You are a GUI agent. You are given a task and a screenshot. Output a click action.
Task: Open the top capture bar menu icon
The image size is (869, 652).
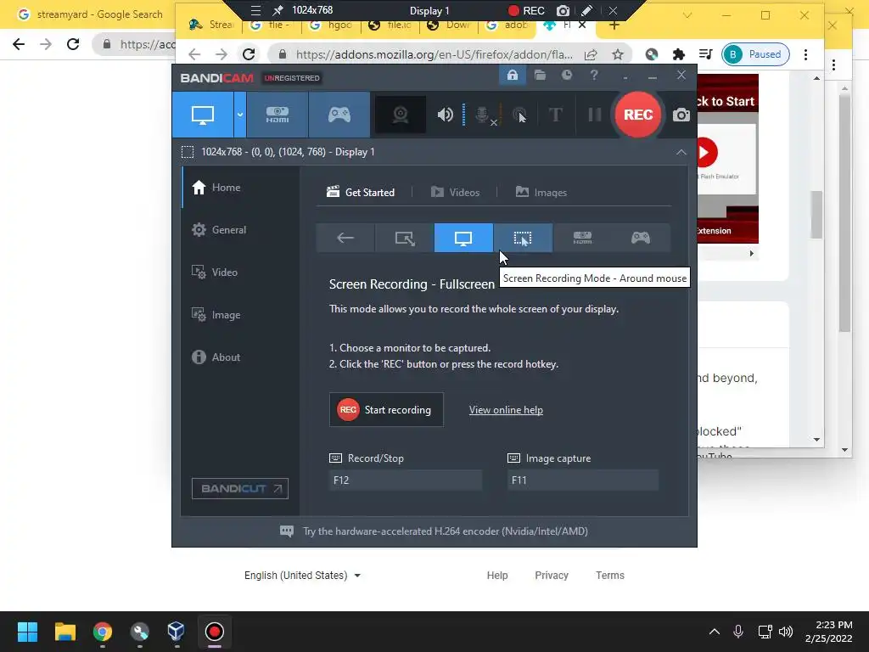[x=255, y=10]
